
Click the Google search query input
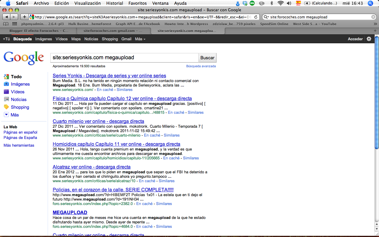point(124,58)
